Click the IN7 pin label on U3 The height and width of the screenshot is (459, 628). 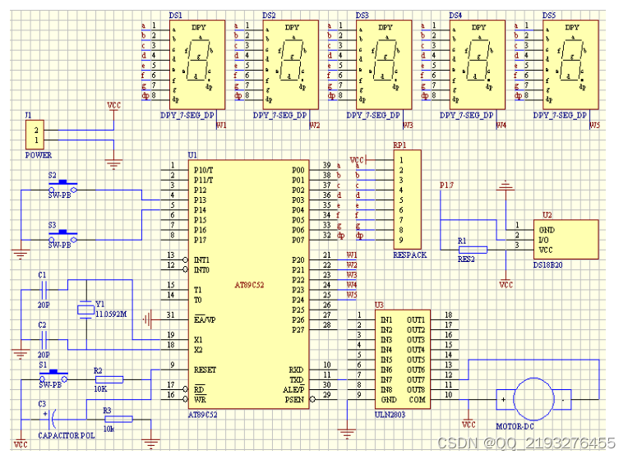pyautogui.click(x=386, y=379)
